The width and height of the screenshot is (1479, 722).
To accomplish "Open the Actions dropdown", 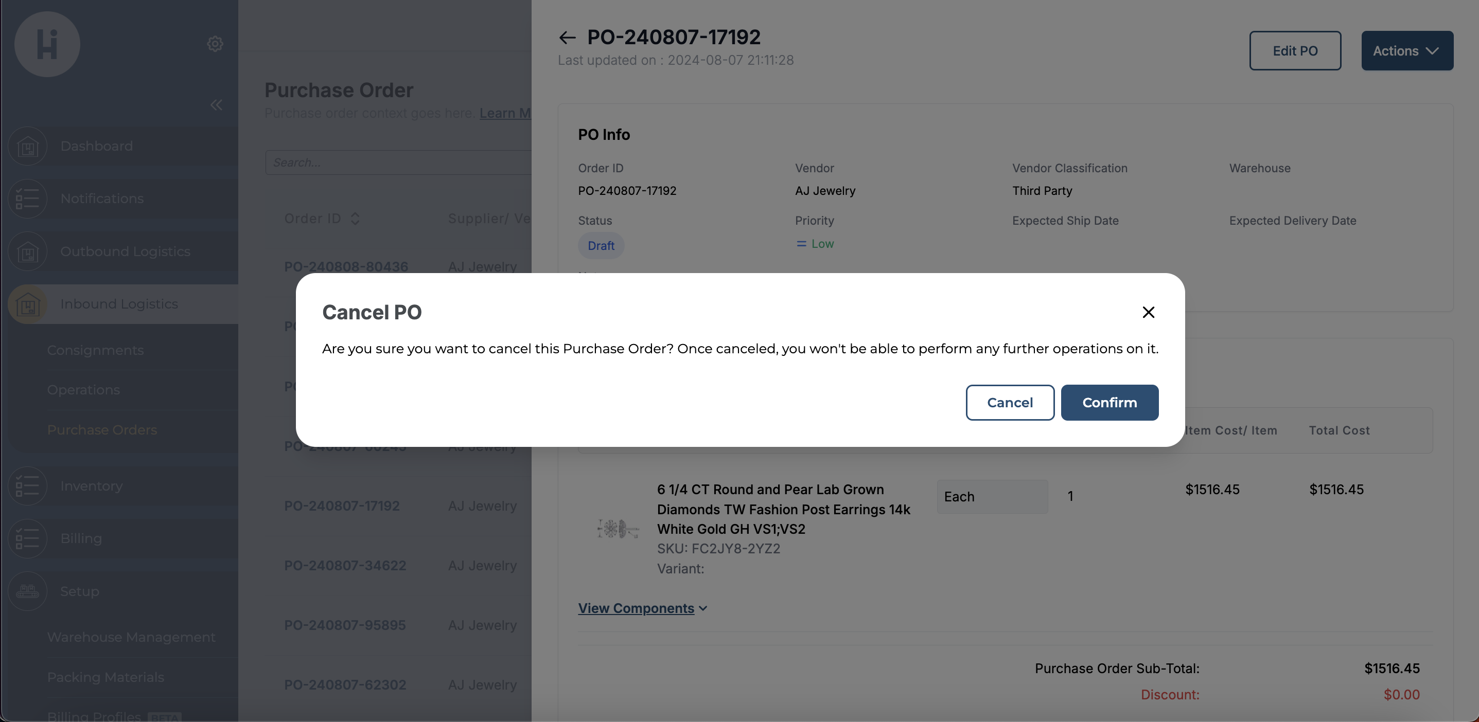I will [x=1406, y=51].
